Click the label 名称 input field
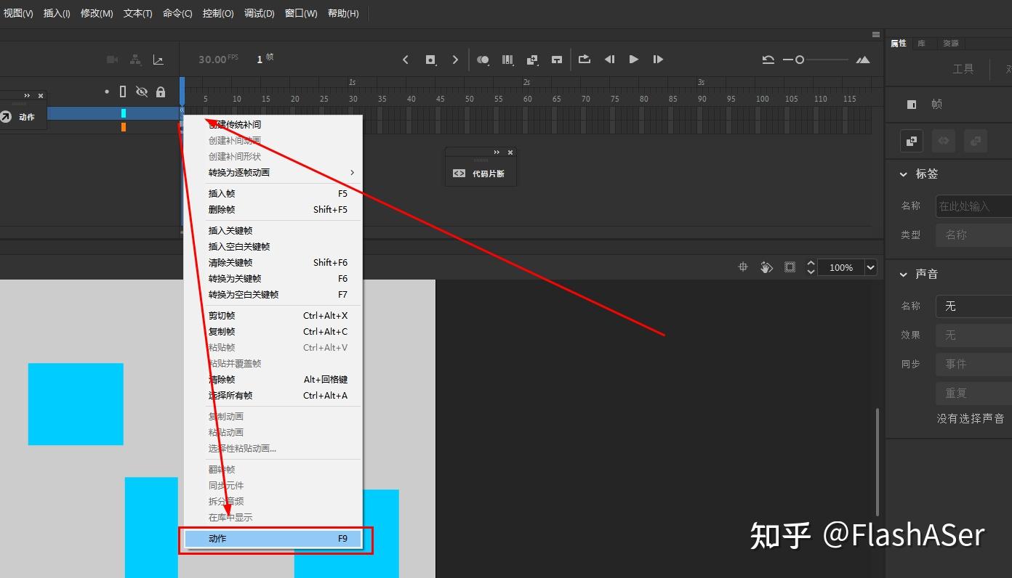The height and width of the screenshot is (578, 1012). (973, 206)
